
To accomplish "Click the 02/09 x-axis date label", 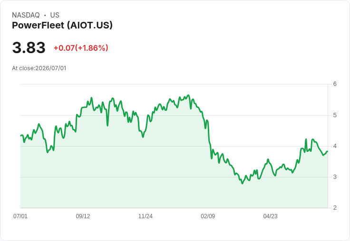I will (208, 216).
